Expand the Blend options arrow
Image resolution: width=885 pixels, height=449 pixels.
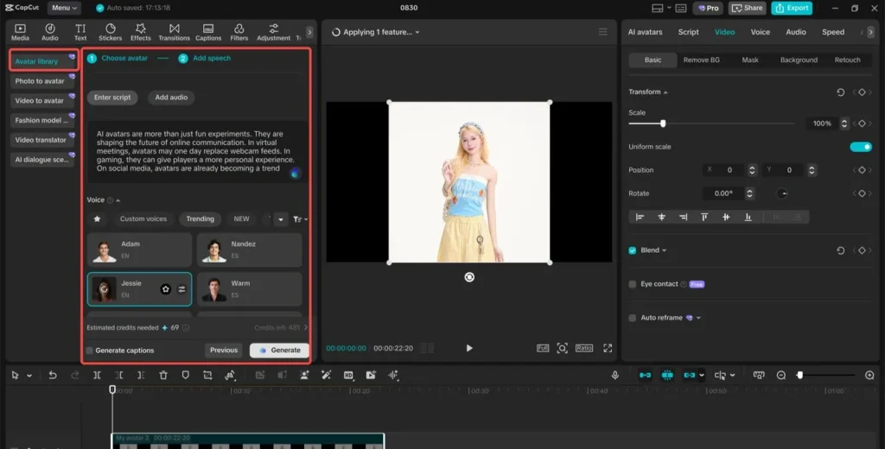point(664,250)
